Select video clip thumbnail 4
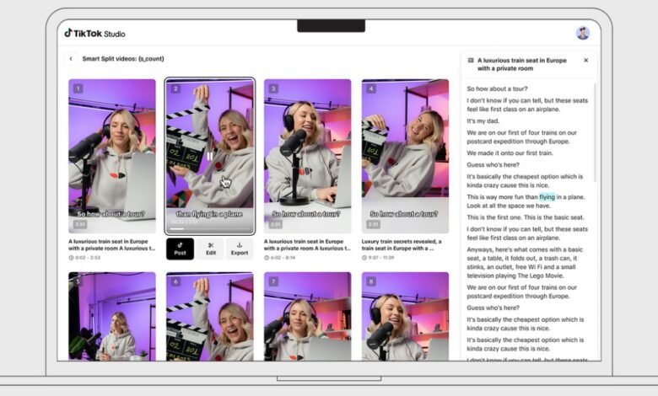This screenshot has width=658, height=396. click(x=405, y=156)
